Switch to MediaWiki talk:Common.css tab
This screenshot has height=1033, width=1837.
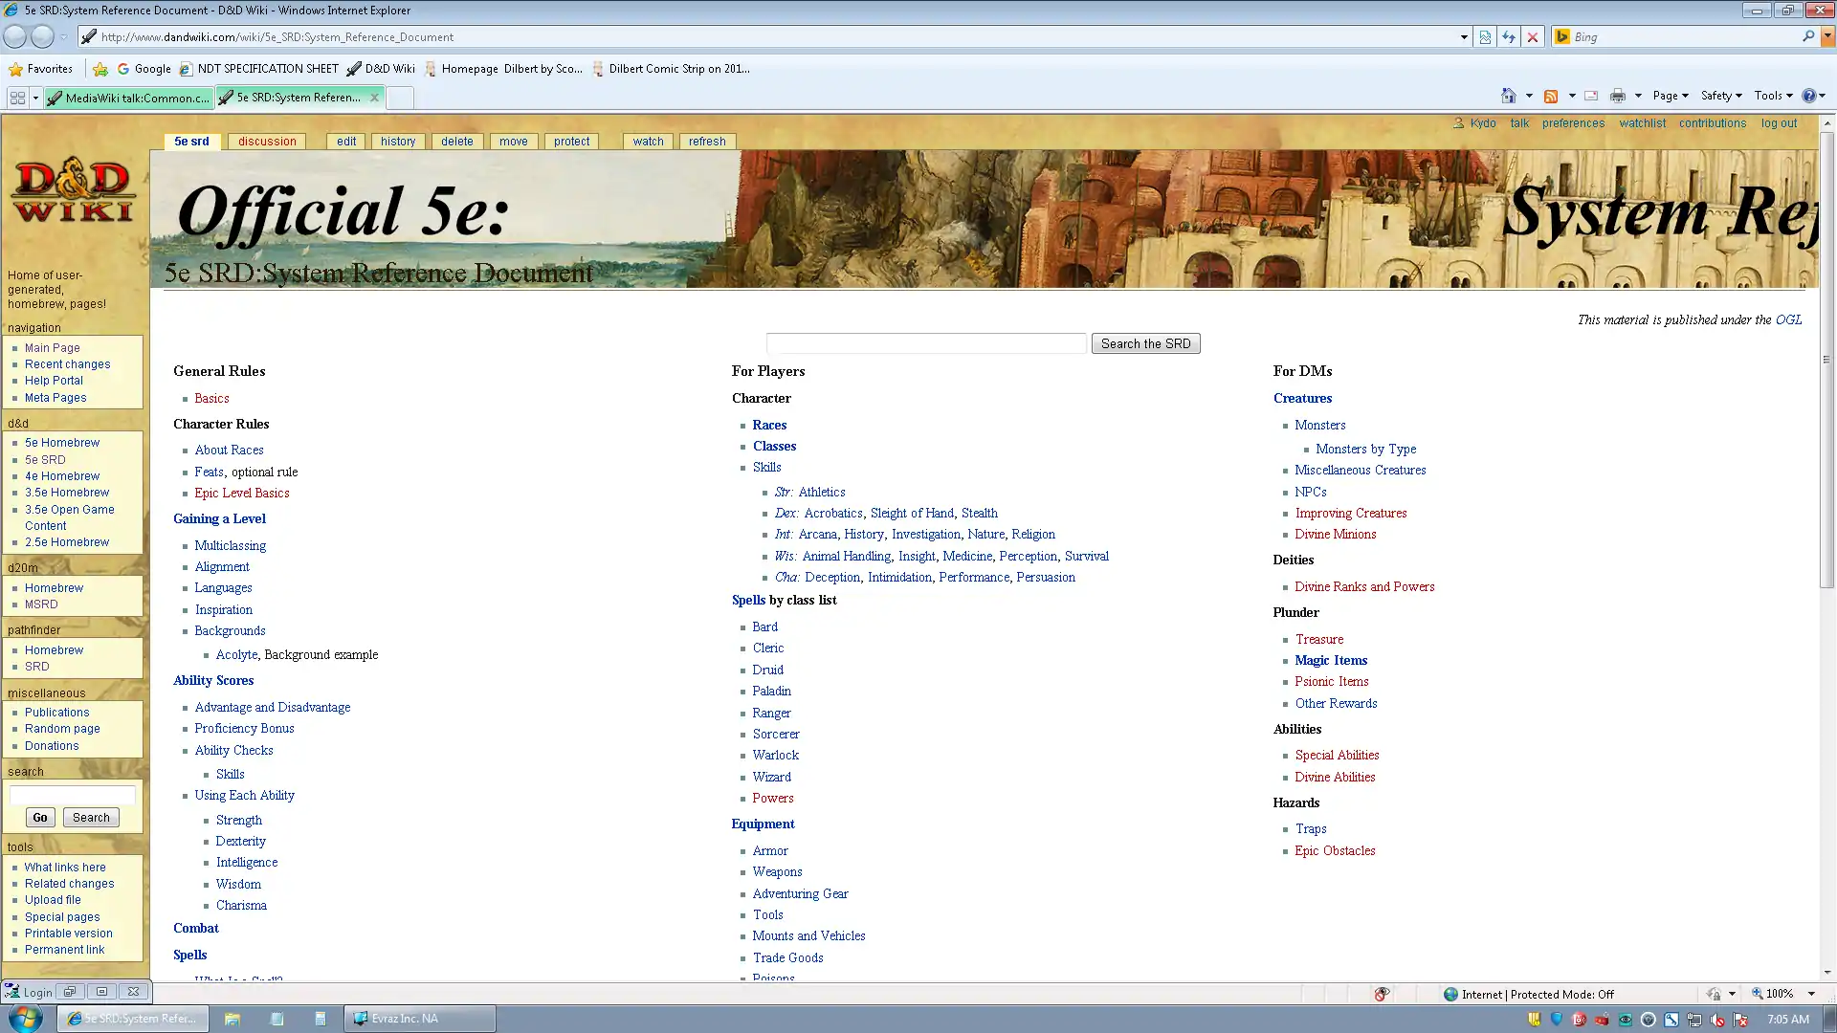pyautogui.click(x=129, y=98)
